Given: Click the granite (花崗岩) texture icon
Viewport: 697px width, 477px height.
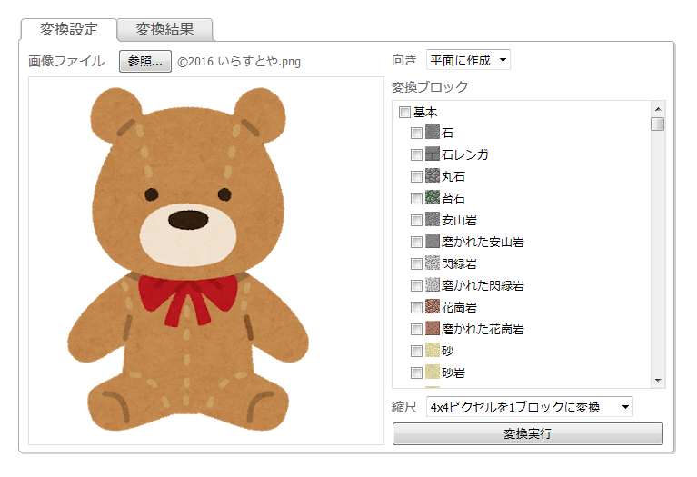Looking at the screenshot, I should (x=433, y=307).
